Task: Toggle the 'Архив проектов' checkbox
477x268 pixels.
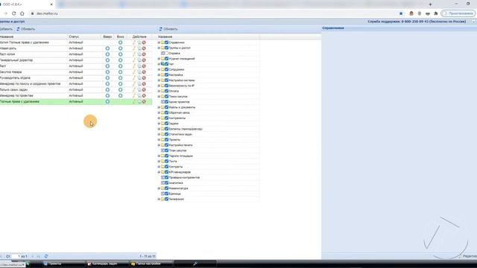Action: point(166,102)
